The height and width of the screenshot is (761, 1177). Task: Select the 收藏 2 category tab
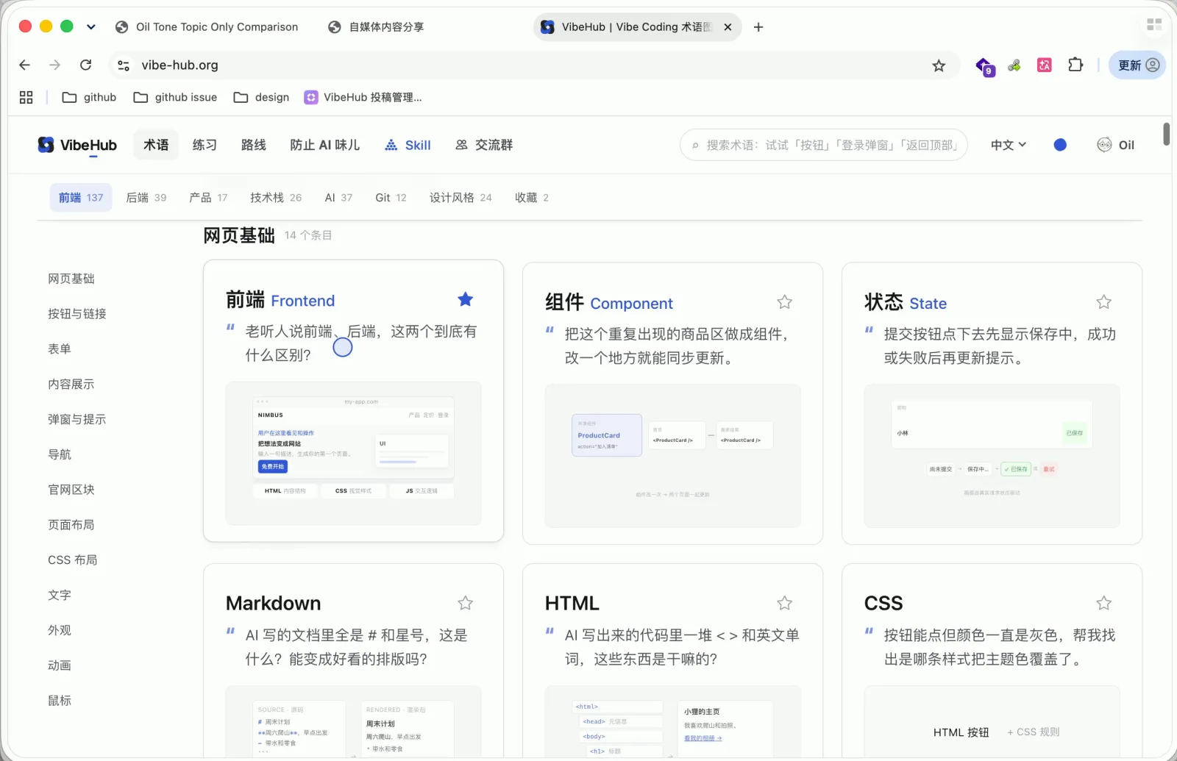coord(532,198)
